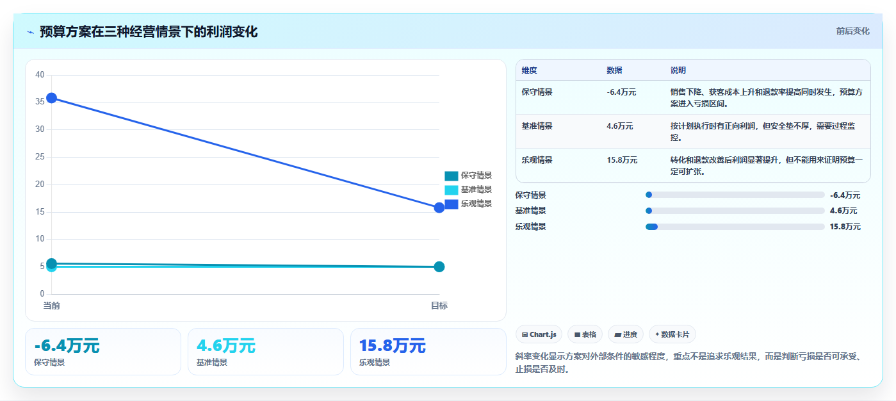Click the footnote starting 斜率变化显示

click(x=689, y=363)
